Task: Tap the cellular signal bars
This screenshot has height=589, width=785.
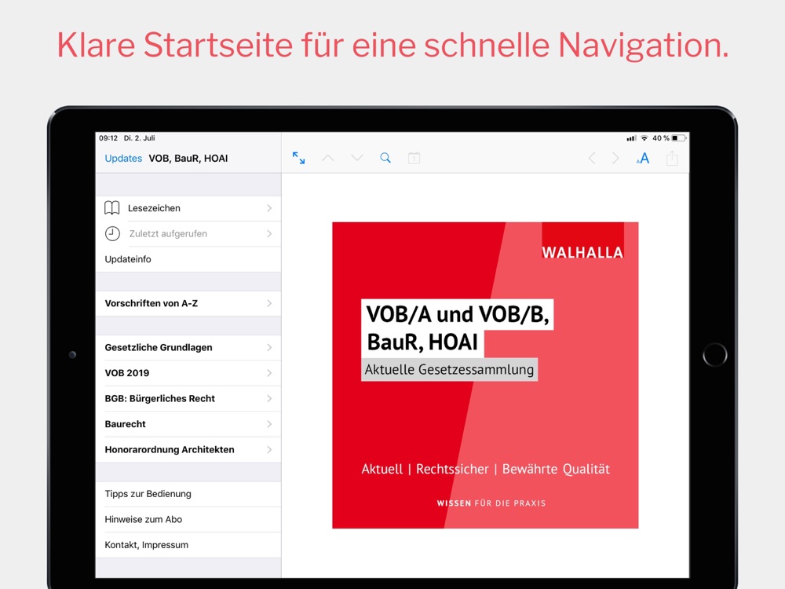Action: point(631,137)
